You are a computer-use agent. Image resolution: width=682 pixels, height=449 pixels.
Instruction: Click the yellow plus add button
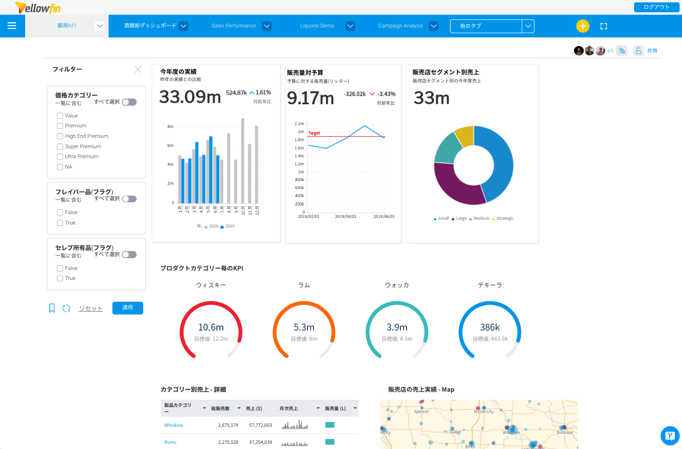(x=582, y=26)
